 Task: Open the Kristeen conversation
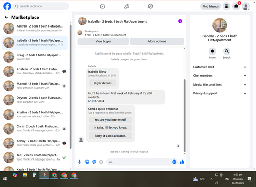34,71
